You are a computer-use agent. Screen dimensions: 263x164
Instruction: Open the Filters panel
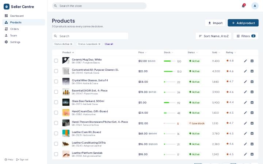pyautogui.click(x=246, y=36)
